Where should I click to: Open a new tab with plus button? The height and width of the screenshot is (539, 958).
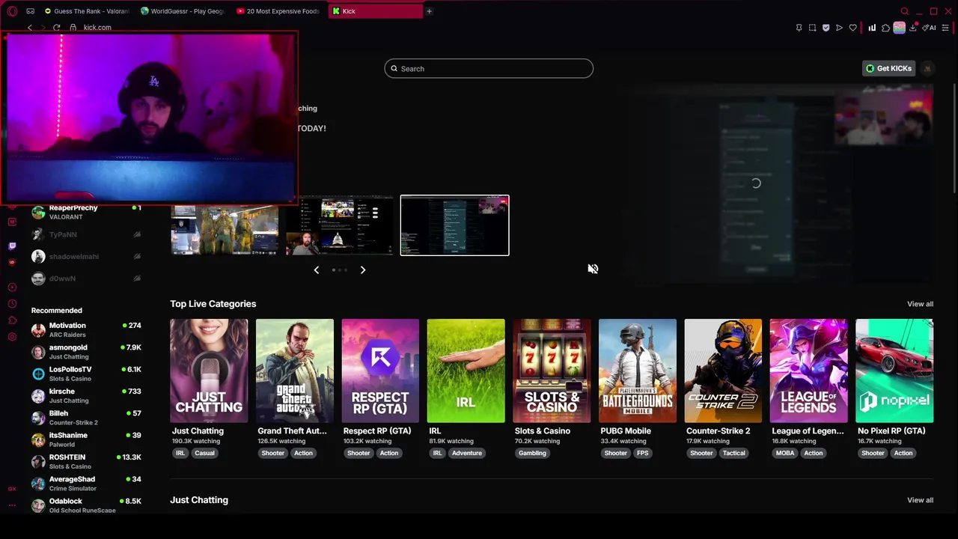(429, 11)
